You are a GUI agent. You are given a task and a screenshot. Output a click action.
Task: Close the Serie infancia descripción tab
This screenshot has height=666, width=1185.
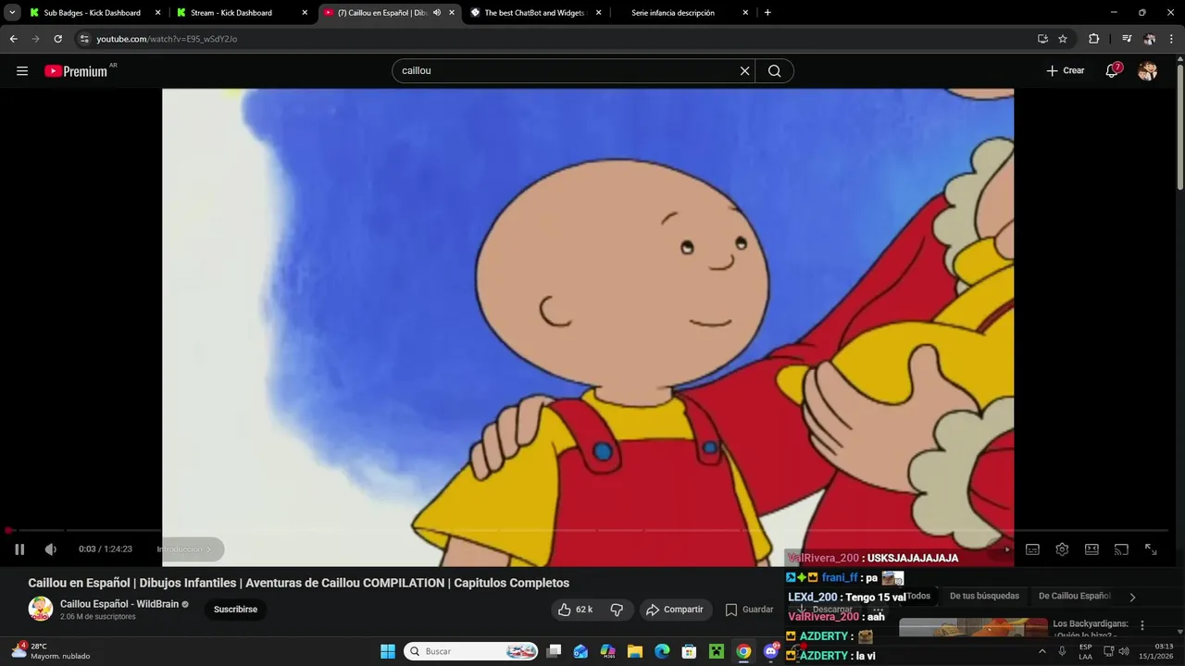point(745,13)
